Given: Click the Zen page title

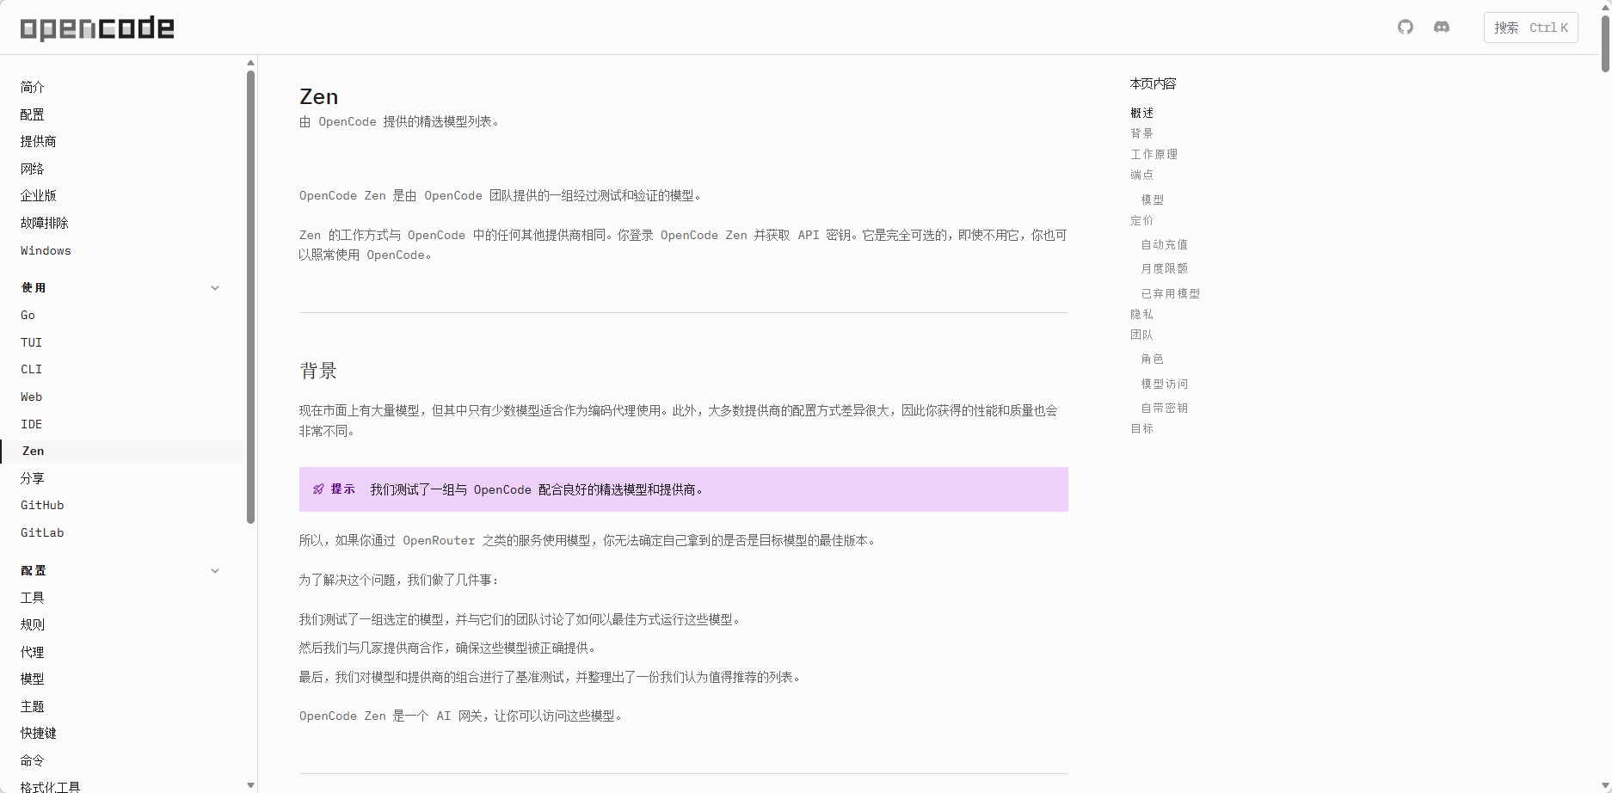Looking at the screenshot, I should 319,96.
